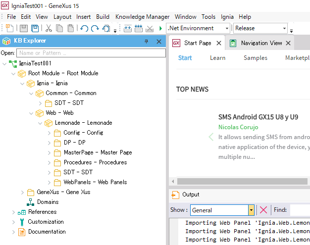The height and width of the screenshot is (245, 310).
Task: Click the New Object toolbar icon
Action: [9, 28]
